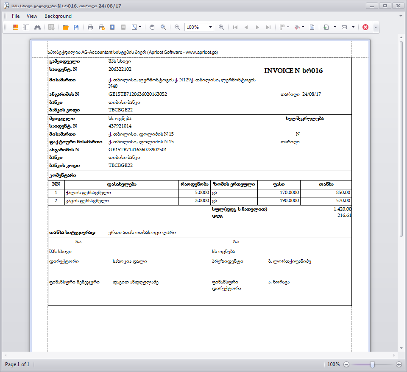
Task: Click the VAT value 216.61
Action: (344, 215)
